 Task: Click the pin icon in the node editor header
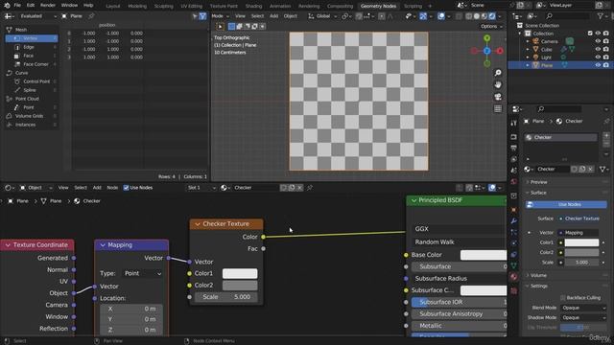click(x=310, y=188)
